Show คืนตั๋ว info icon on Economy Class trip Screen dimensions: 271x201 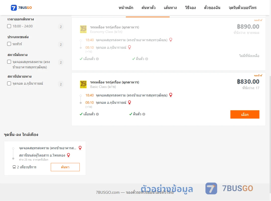tap(147, 59)
